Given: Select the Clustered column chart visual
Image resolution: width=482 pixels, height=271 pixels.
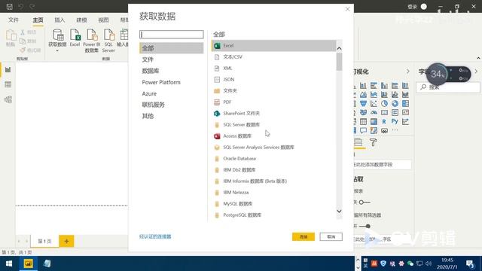Looking at the screenshot, I should (384, 85).
